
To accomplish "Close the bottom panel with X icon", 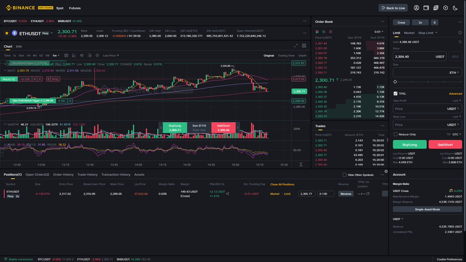I will pos(386,171).
